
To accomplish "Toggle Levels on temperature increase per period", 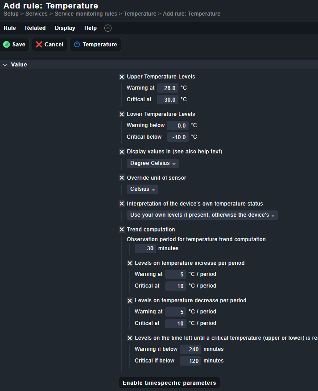I will [x=130, y=263].
